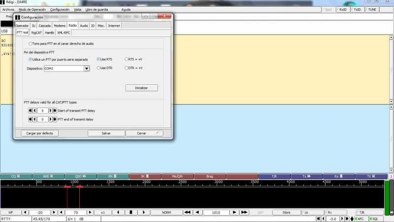Click the waterfall frequency field showing 1010
This screenshot has height=222, width=394.
(x=215, y=212)
